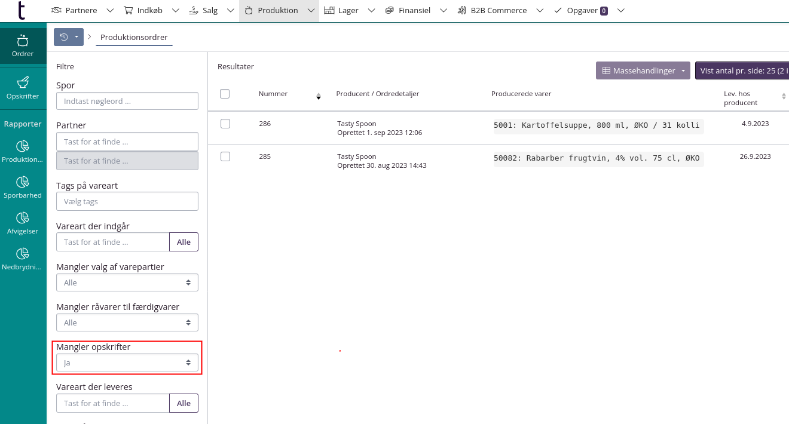Open Opskrifter in the sidebar
Screen dimensions: 789x424
[23, 88]
